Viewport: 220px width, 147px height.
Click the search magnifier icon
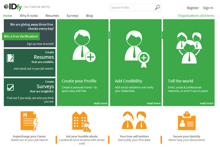157,7
